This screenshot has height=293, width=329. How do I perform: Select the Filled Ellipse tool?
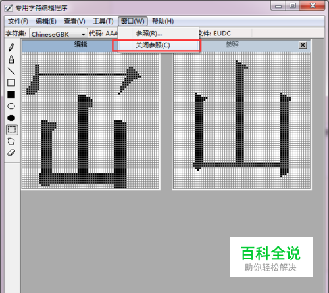coord(11,118)
